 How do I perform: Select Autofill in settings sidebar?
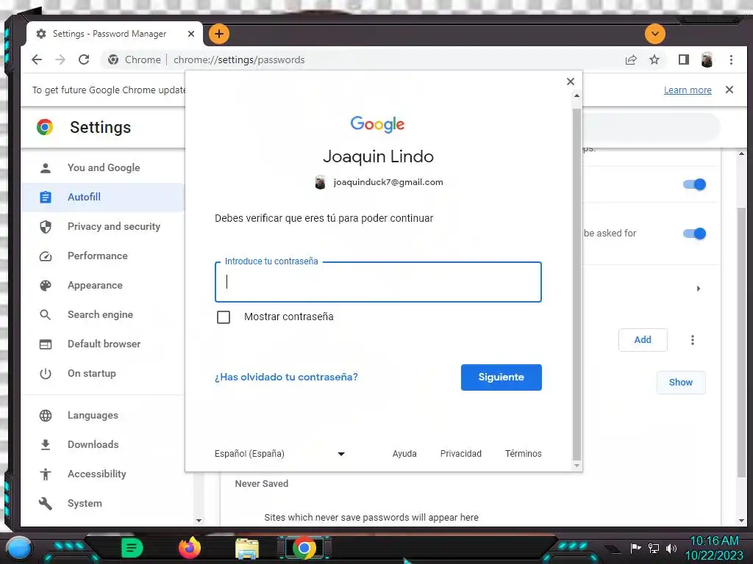pyautogui.click(x=103, y=197)
